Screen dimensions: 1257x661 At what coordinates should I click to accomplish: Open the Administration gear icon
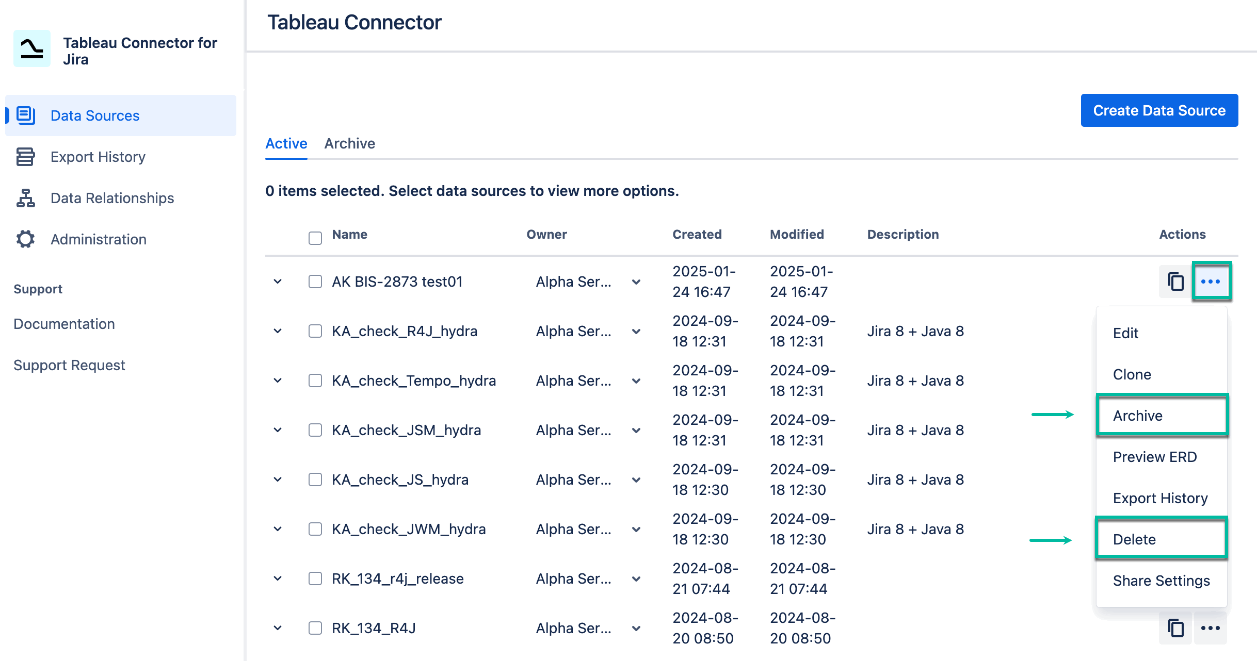tap(26, 239)
